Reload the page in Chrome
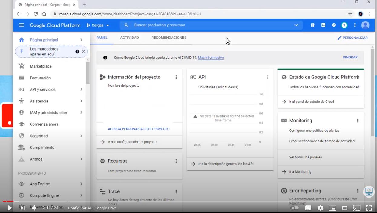377x213 pixels. point(36,14)
